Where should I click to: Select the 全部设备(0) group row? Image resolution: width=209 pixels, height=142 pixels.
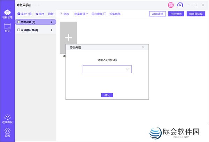(x=36, y=22)
